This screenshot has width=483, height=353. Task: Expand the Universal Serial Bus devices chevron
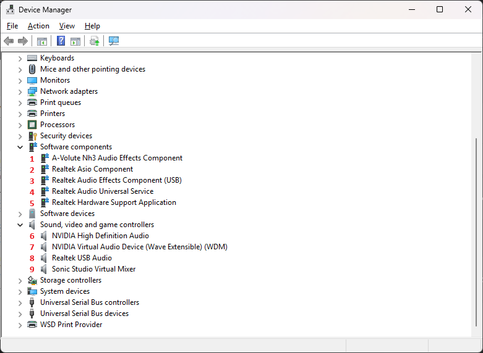20,314
